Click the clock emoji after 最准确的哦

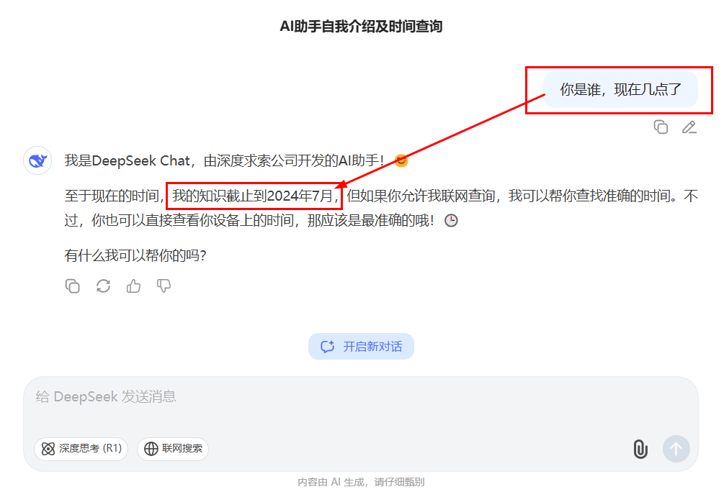[x=451, y=220]
